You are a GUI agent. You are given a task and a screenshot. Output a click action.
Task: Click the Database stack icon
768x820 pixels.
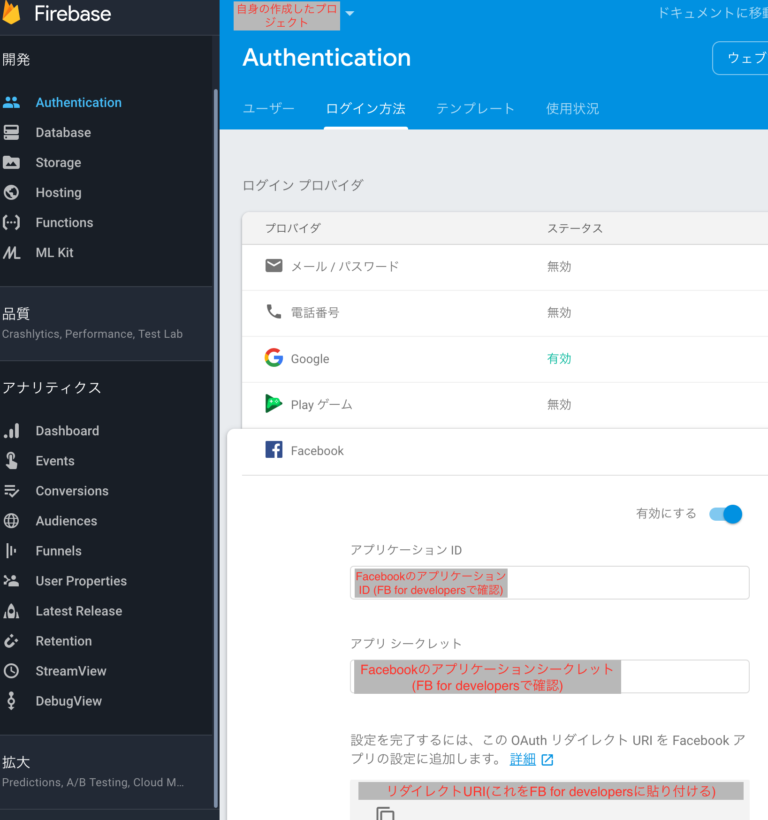point(11,132)
